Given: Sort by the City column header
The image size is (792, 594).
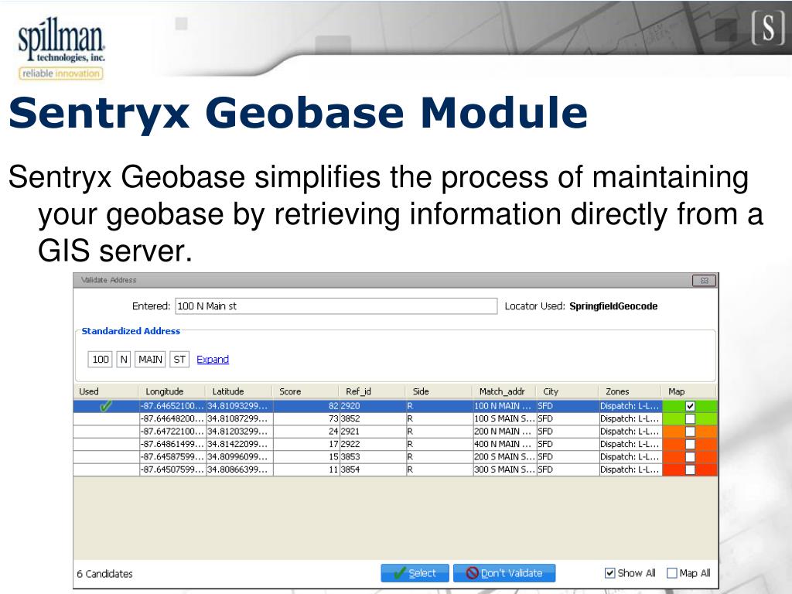Looking at the screenshot, I should coord(568,391).
